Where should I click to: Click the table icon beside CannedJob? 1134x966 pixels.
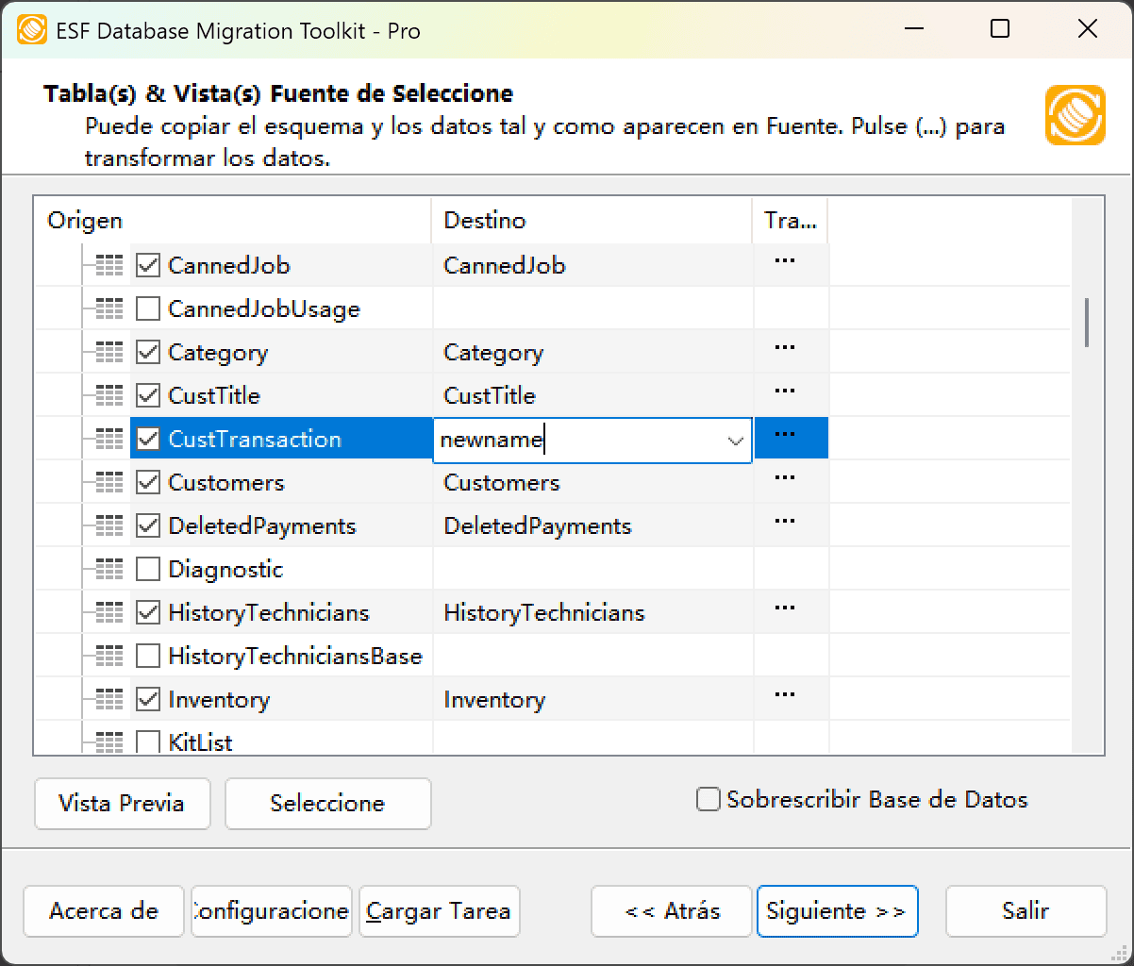coord(109,266)
